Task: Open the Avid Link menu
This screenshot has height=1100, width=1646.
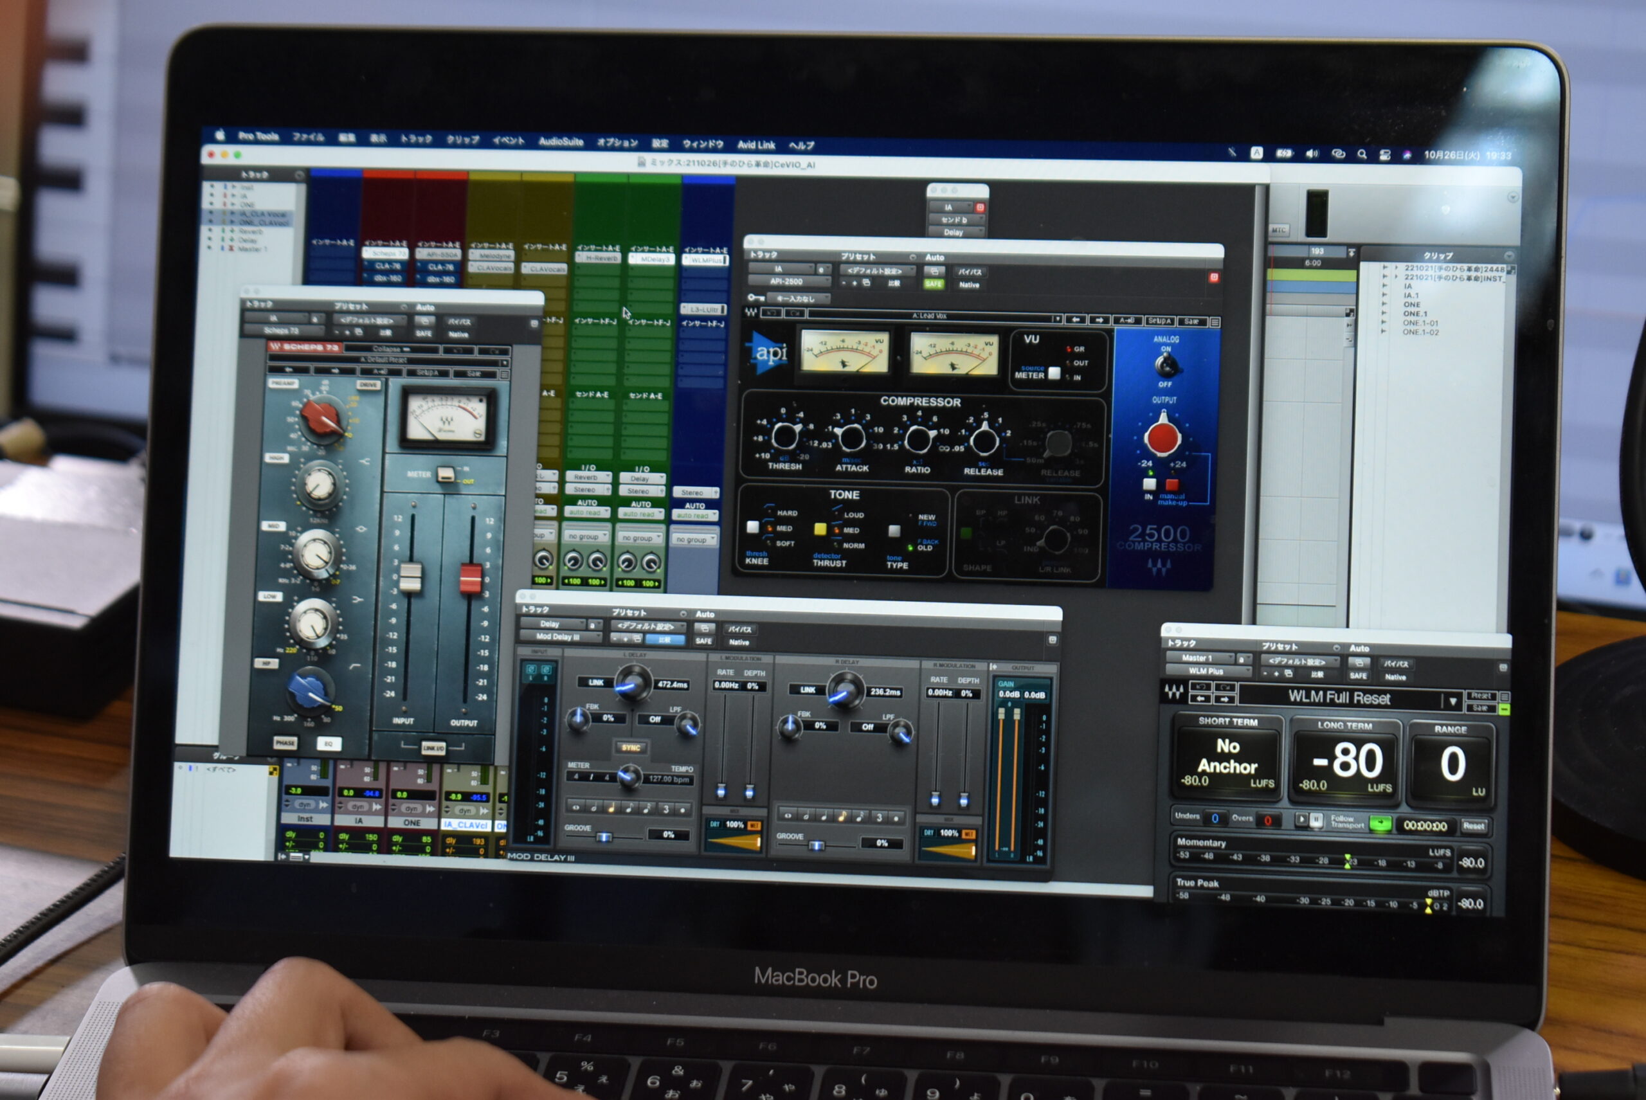Action: (755, 145)
